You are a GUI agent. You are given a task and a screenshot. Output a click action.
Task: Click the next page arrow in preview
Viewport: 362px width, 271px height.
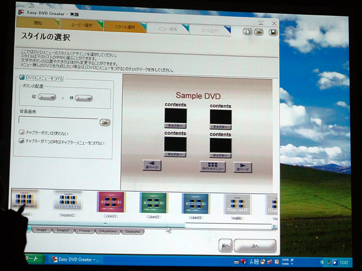pyautogui.click(x=243, y=167)
